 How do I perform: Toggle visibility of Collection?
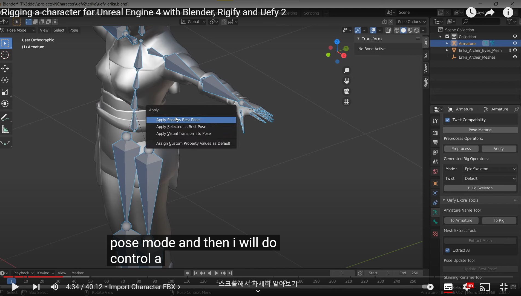(x=515, y=36)
